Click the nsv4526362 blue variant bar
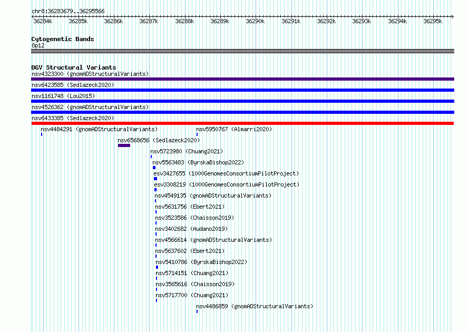The image size is (469, 332). (x=242, y=112)
